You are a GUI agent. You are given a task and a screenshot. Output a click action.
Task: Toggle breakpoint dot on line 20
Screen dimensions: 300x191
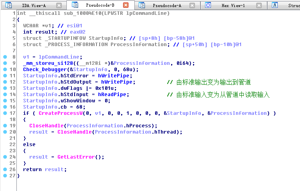coord(5,132)
